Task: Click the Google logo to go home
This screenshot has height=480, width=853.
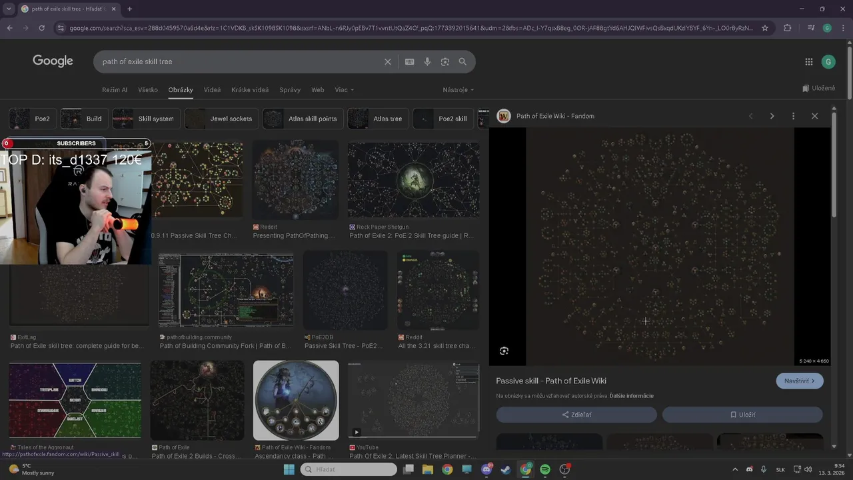Action: coord(53,61)
